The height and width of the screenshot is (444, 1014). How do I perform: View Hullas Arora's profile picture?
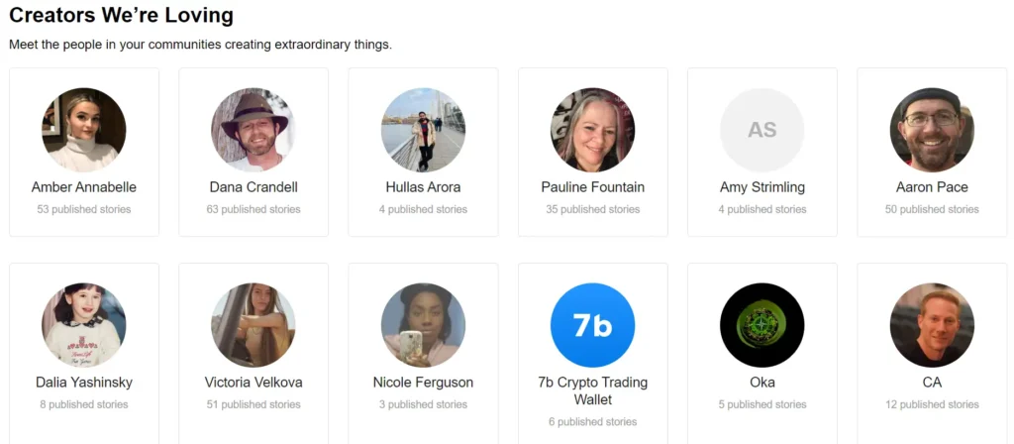[423, 130]
